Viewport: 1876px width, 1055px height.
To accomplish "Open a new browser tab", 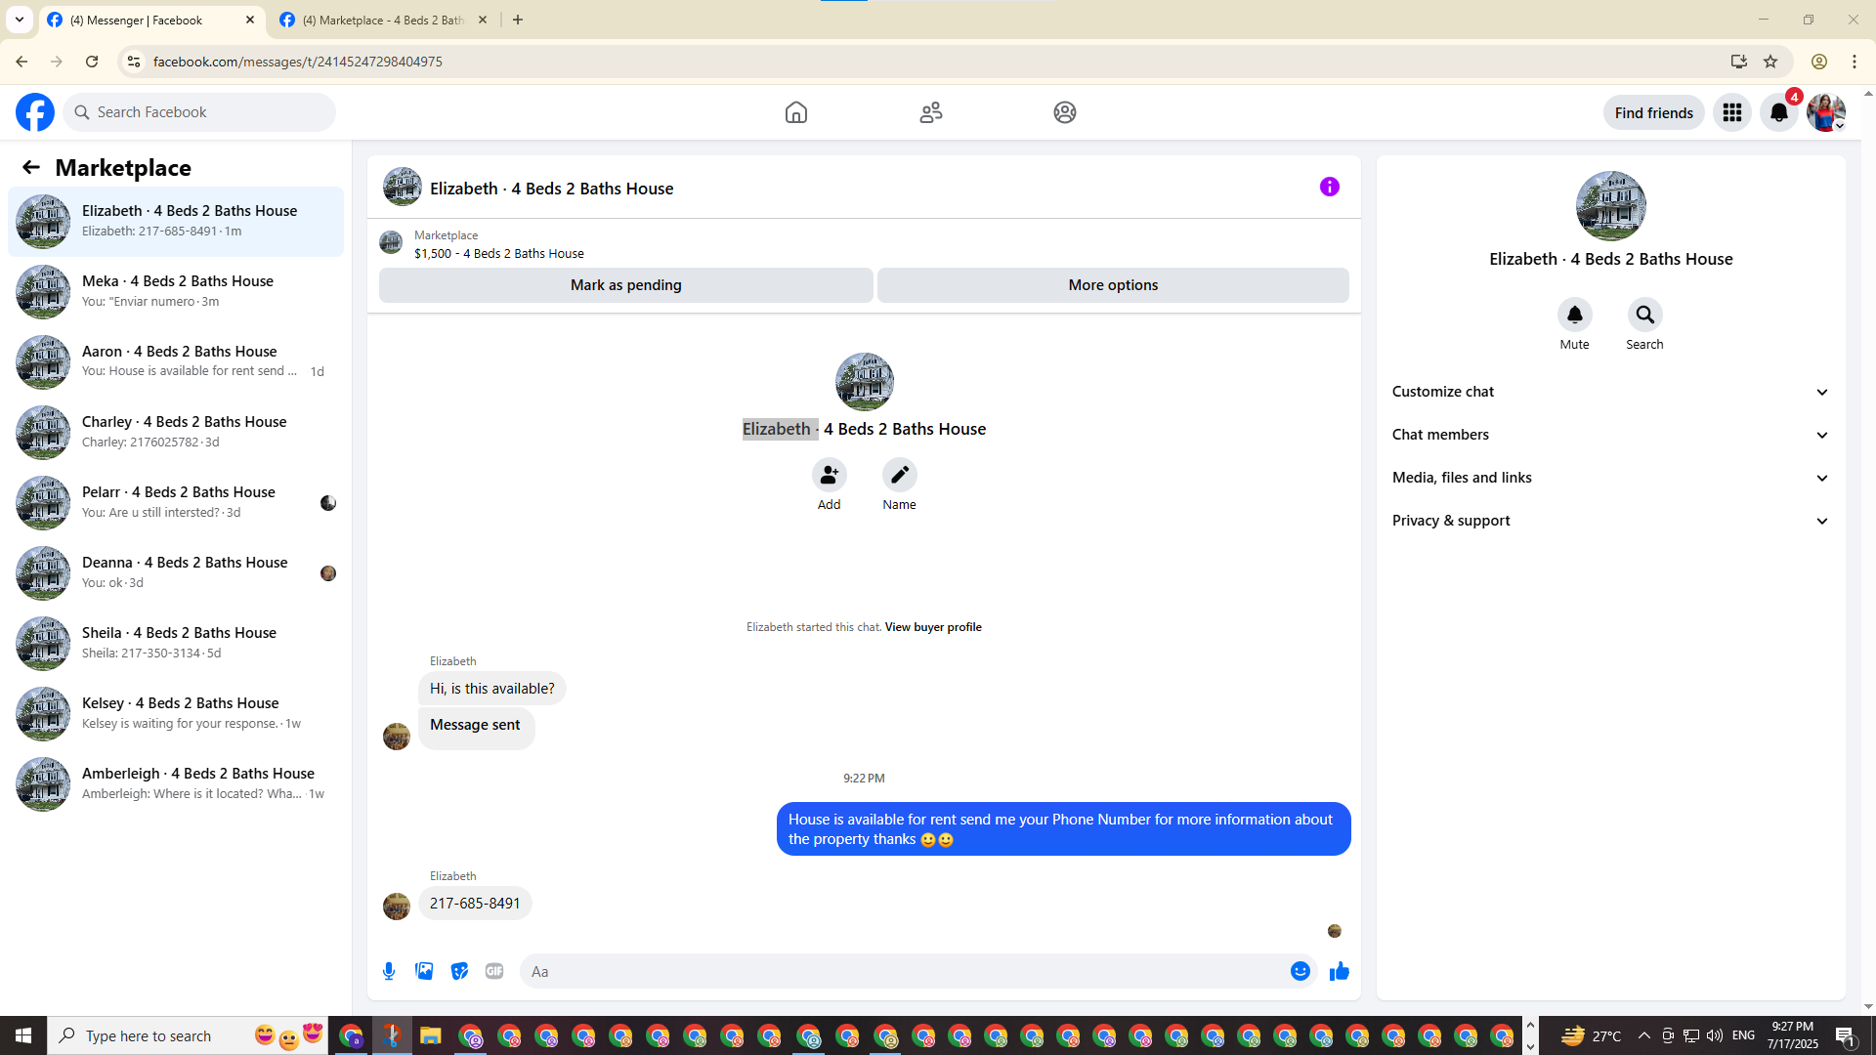I will pyautogui.click(x=518, y=20).
